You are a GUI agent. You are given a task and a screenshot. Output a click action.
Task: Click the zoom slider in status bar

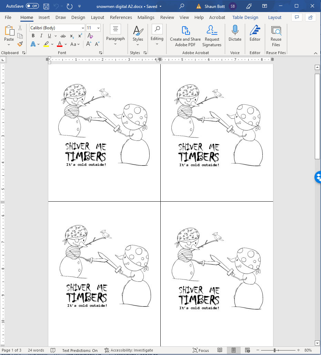[274, 351]
